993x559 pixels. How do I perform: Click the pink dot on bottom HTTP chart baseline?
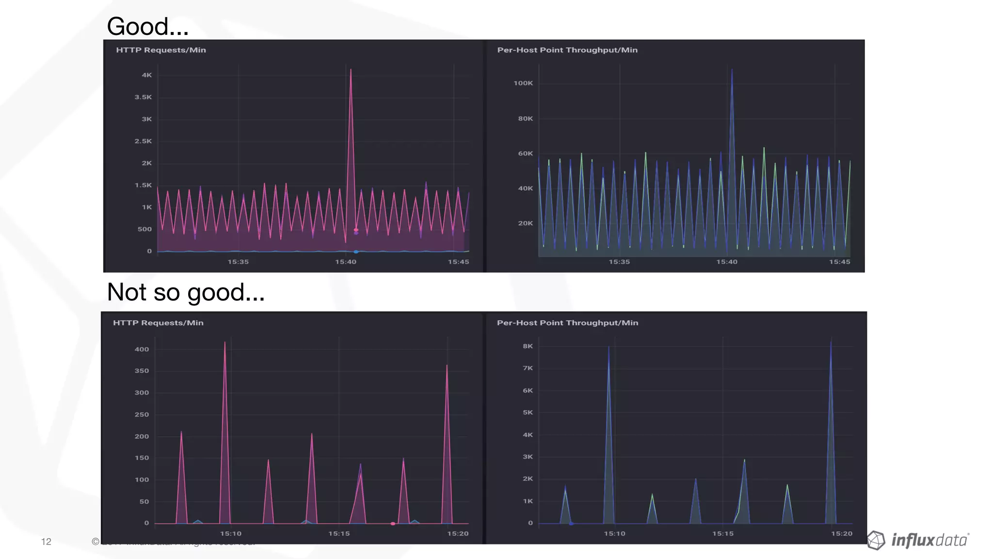coord(393,524)
